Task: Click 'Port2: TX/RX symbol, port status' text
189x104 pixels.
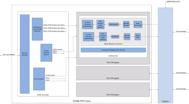Action: pos(54,31)
